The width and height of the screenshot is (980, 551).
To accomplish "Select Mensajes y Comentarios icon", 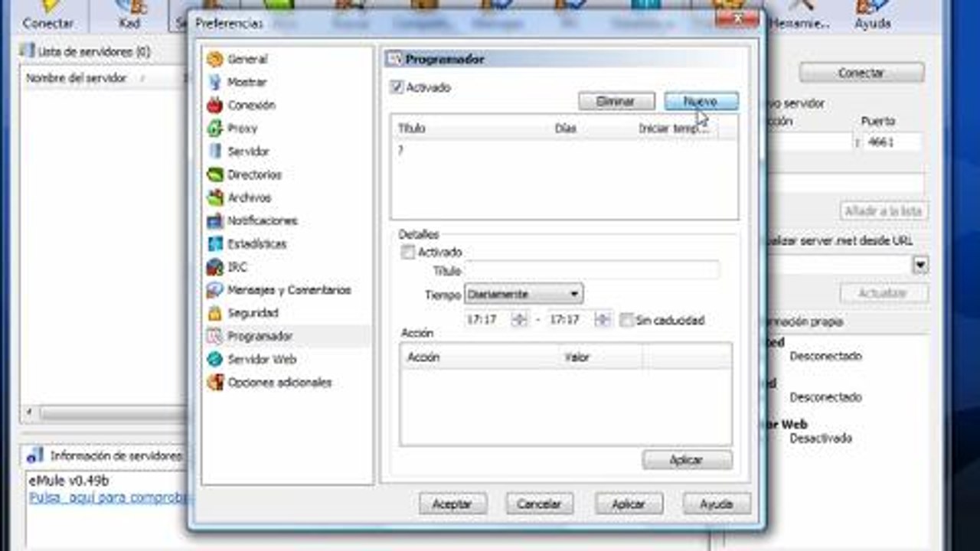I will coord(215,290).
